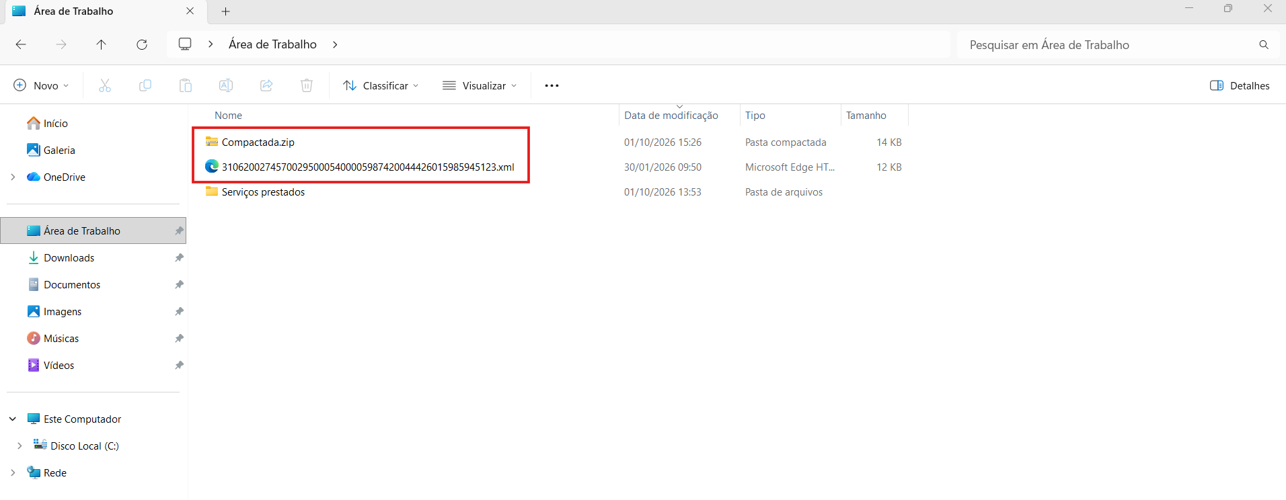1286x500 pixels.
Task: Expand the OneDrive tree node
Action: (x=13, y=177)
